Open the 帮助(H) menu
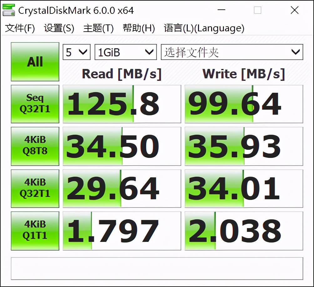This screenshot has width=314, height=287. pos(139,28)
